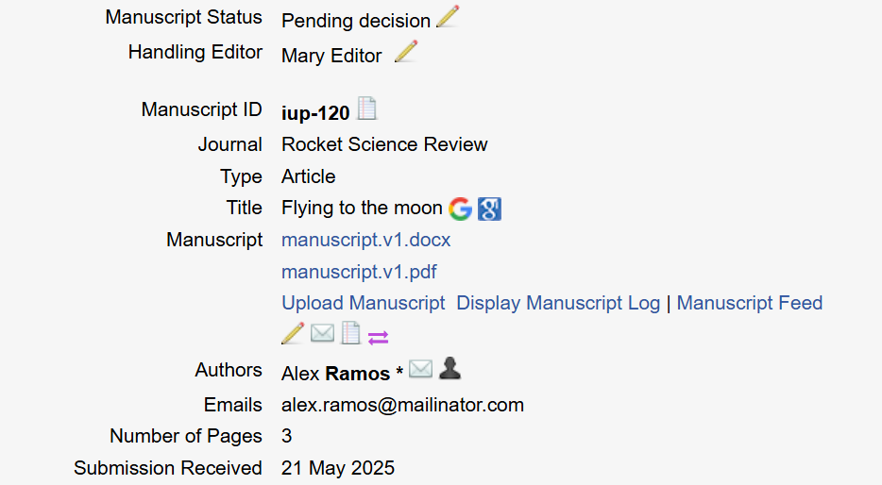Screen dimensions: 882x485
Task: Click the alex.ramos@mailinator.com email address
Action: [402, 405]
